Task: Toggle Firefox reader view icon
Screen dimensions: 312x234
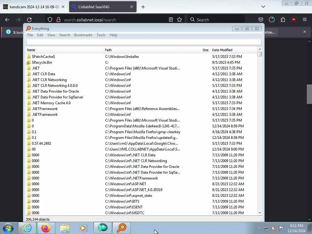Action: coord(171,20)
